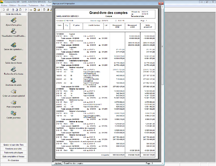Close the Aperçu avant impression window
The width and height of the screenshot is (216, 166).
(x=161, y=3)
